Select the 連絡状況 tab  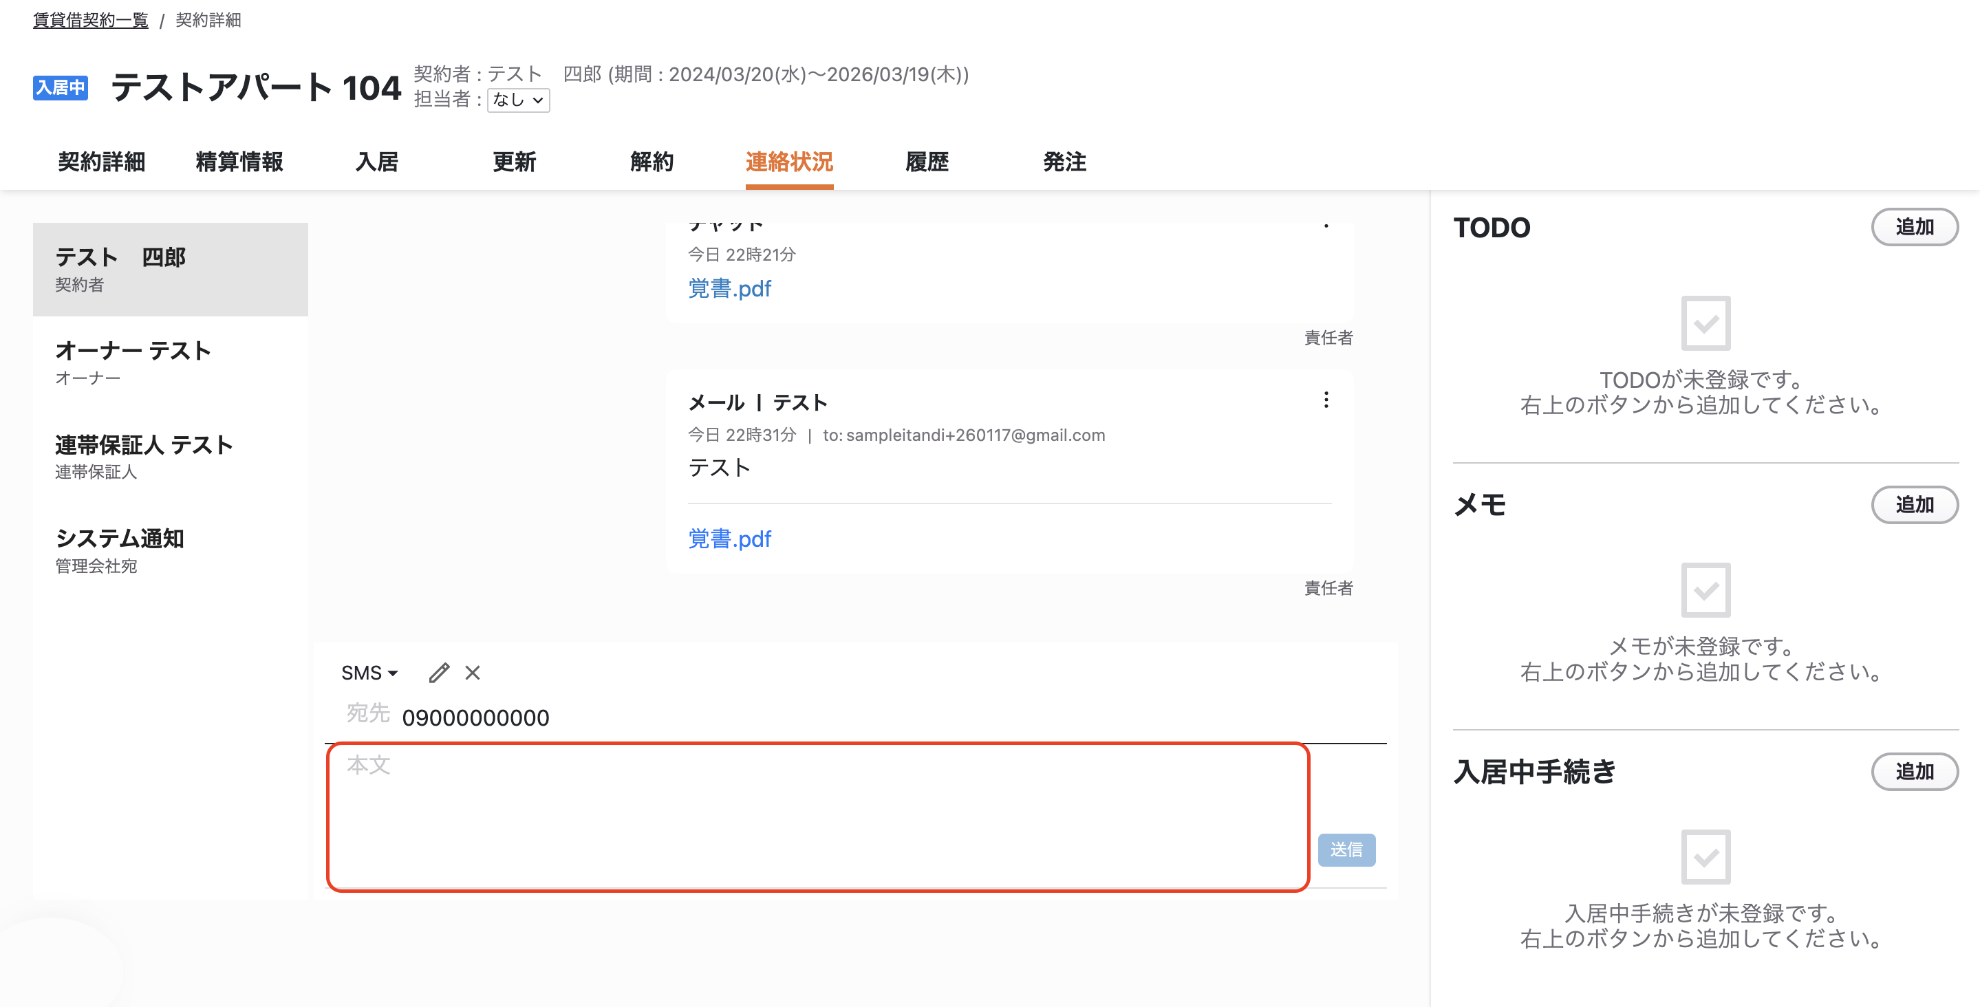point(789,162)
